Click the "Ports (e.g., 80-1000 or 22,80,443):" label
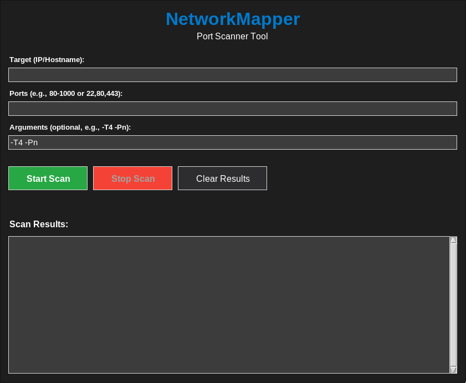 click(66, 93)
